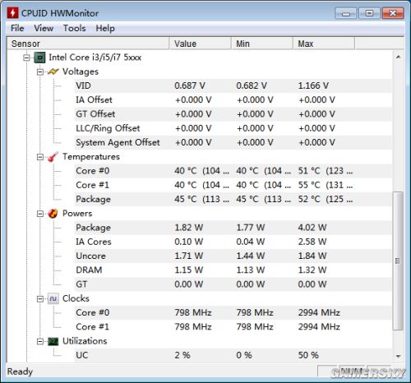Collapse the Temperatures section

click(40, 157)
